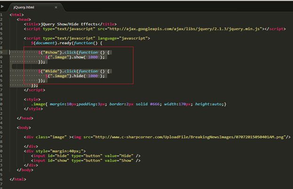The width and height of the screenshot is (293, 189).
Task: Click the .hide( 1000 ) line
Action: pyautogui.click(x=75, y=76)
